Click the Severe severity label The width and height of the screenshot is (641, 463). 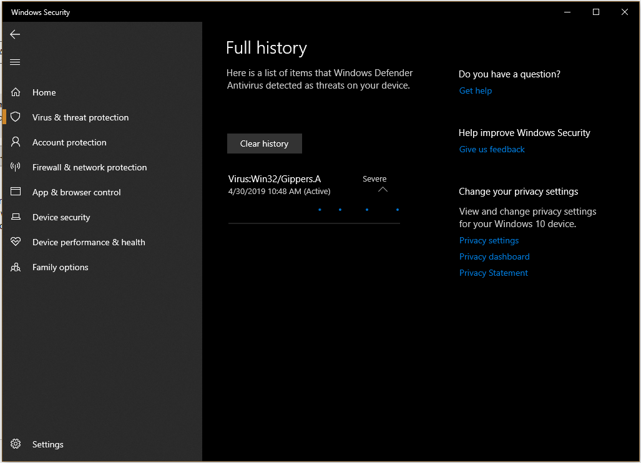(374, 178)
